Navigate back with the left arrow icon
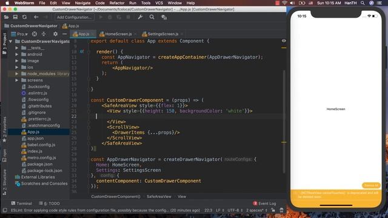 coord(36,17)
